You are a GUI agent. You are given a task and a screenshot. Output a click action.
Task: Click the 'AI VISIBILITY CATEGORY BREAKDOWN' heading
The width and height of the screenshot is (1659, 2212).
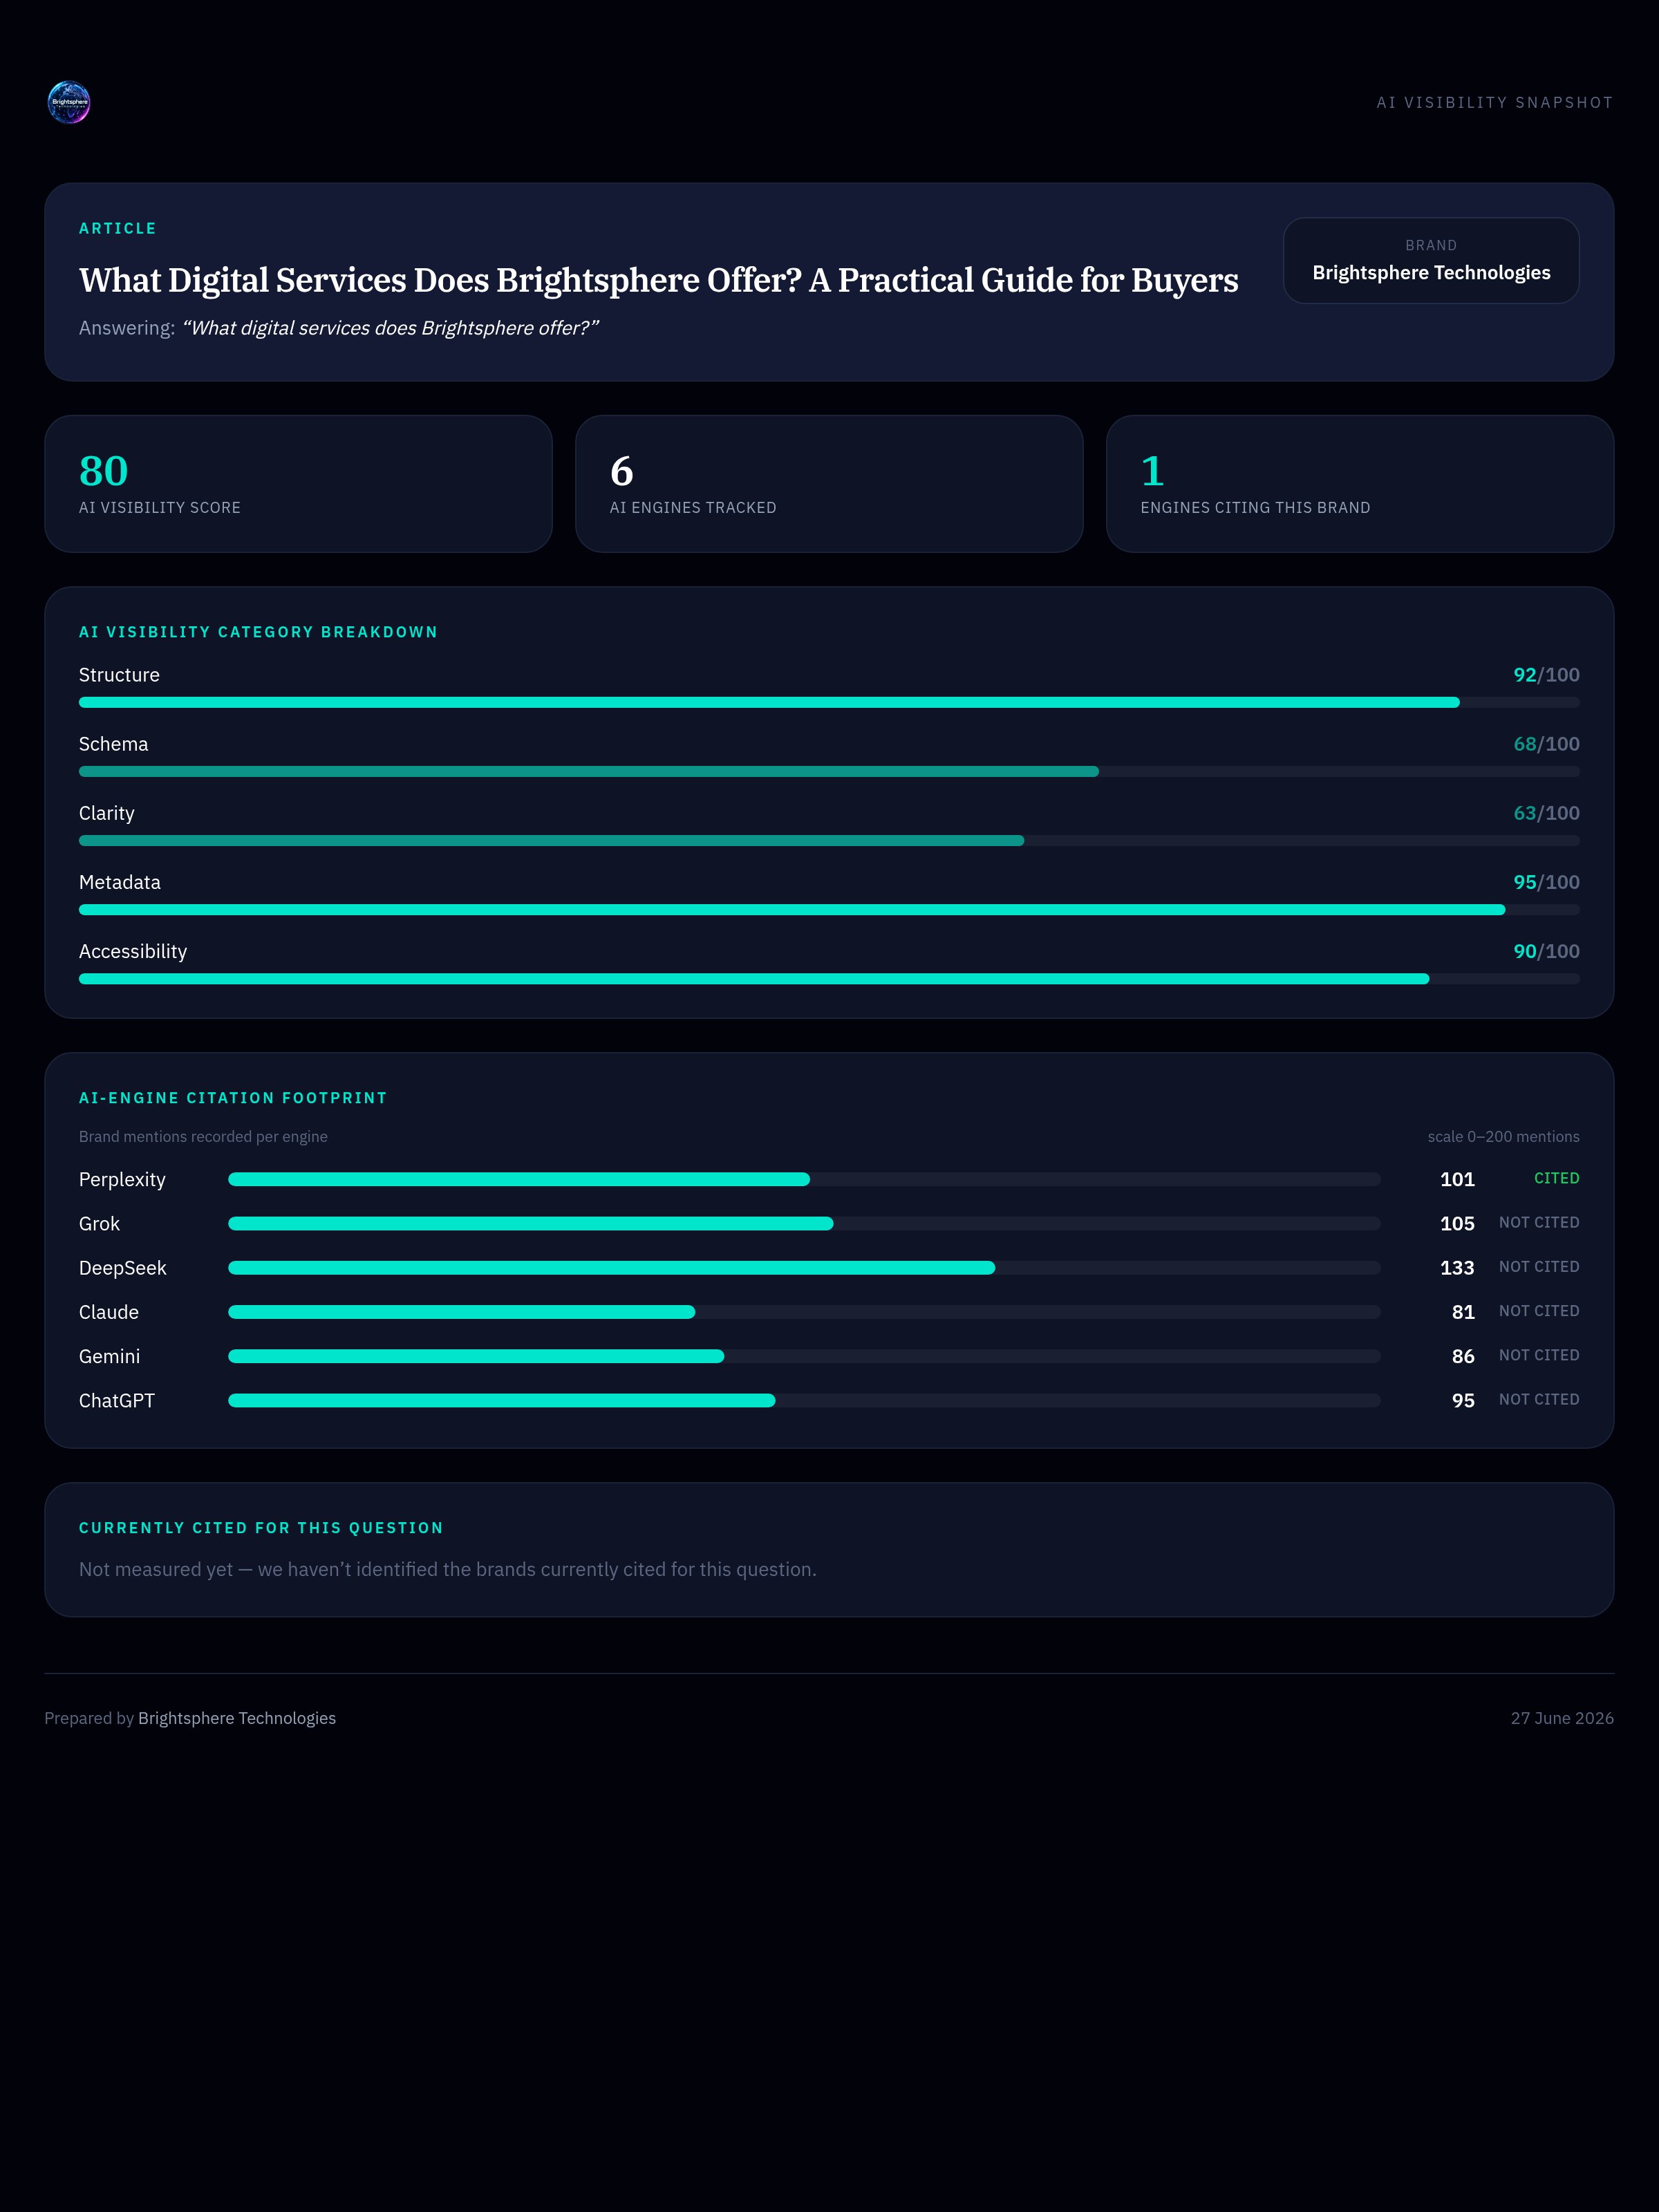point(258,632)
